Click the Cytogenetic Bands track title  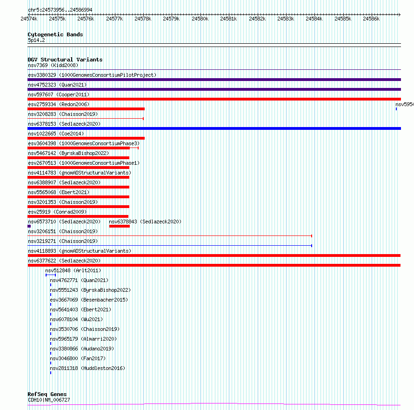pos(55,34)
